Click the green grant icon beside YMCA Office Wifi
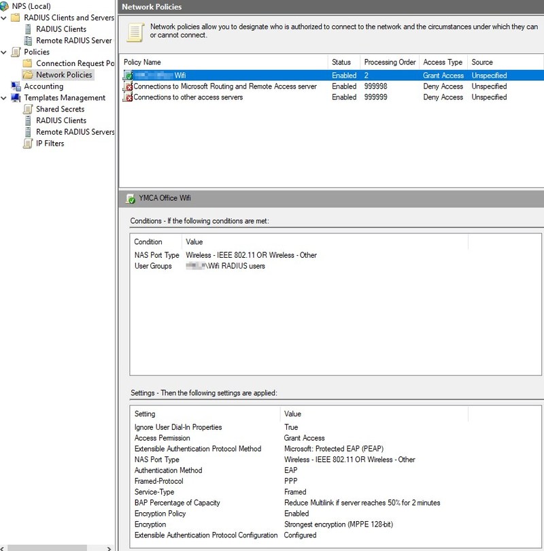 (x=129, y=76)
